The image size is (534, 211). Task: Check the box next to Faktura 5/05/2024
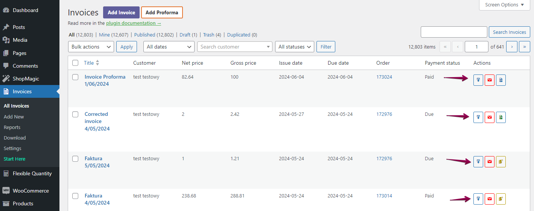coord(75,159)
